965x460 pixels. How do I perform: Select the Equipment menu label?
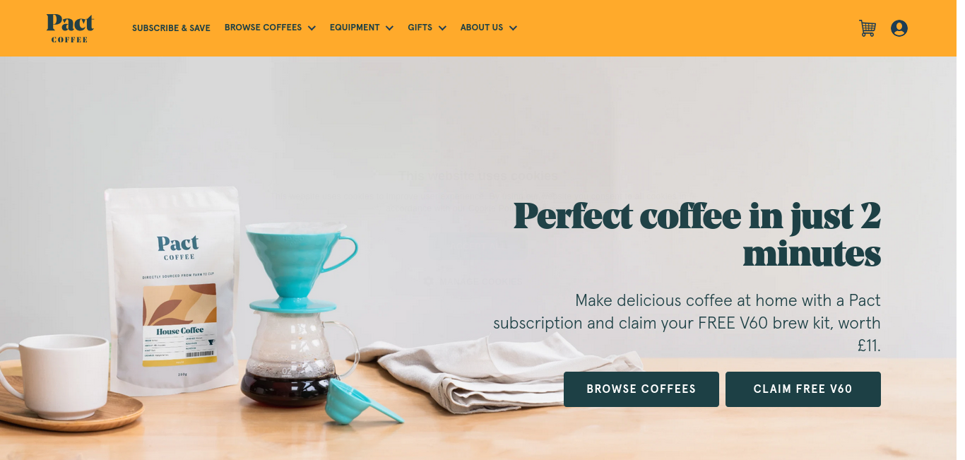355,28
